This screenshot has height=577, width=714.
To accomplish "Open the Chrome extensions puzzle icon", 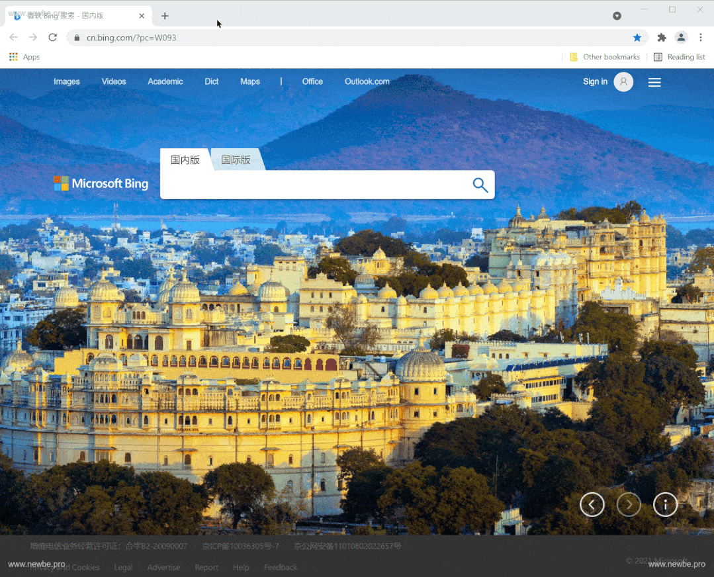I will [x=662, y=38].
